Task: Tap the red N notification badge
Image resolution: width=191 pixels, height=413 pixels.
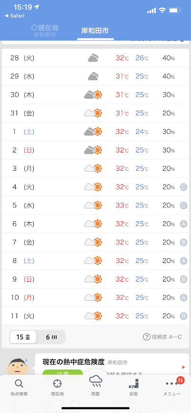Action: click(181, 380)
